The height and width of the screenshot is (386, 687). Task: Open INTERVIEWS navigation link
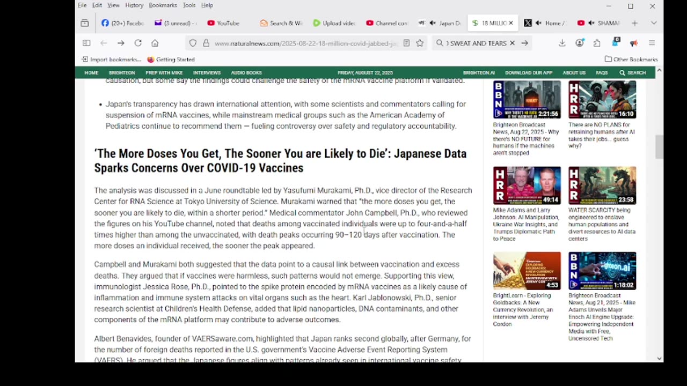click(x=207, y=72)
